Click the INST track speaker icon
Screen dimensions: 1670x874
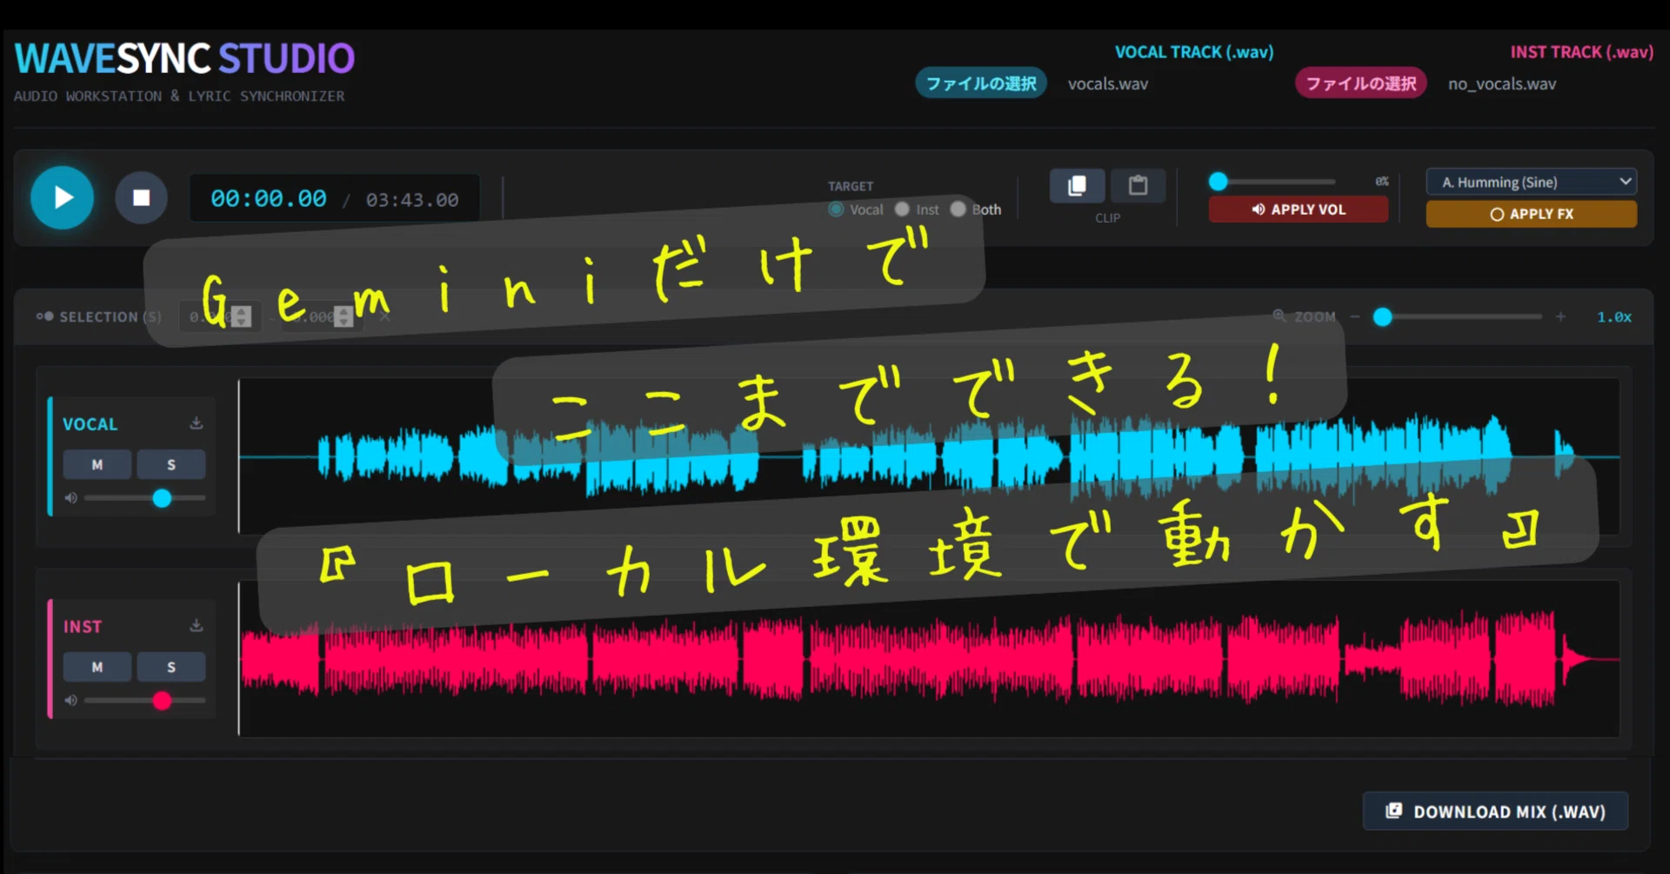pos(71,701)
